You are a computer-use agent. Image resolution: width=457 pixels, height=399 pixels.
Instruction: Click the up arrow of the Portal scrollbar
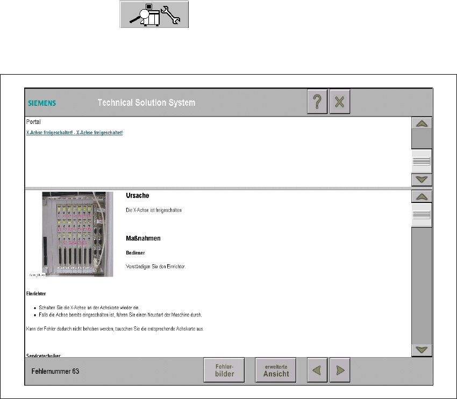pos(422,123)
